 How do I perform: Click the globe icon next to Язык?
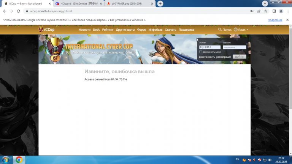pyautogui.click(x=236, y=30)
